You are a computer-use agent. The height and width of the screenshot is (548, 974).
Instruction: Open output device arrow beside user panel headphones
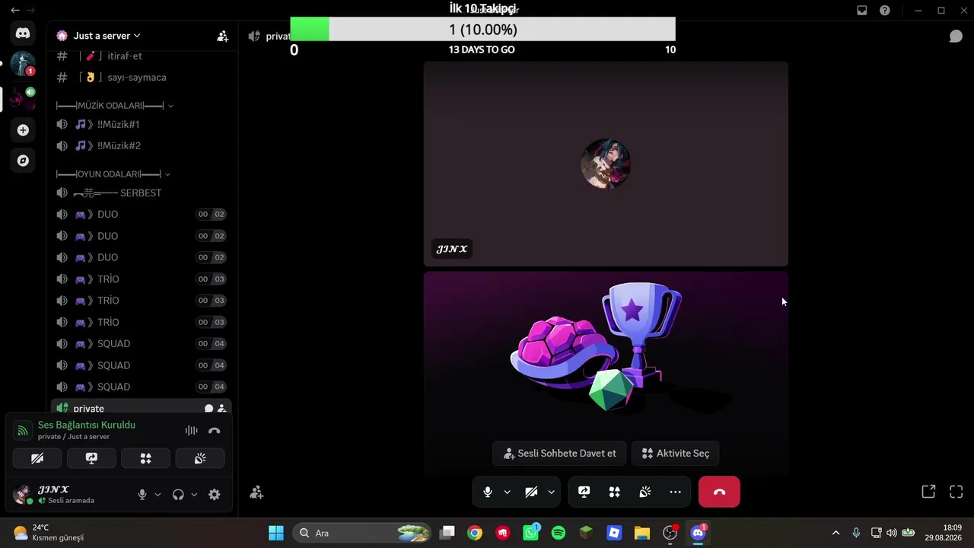pyautogui.click(x=194, y=495)
